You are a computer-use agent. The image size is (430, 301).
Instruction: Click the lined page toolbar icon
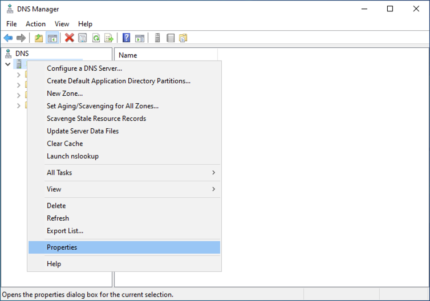pos(171,38)
